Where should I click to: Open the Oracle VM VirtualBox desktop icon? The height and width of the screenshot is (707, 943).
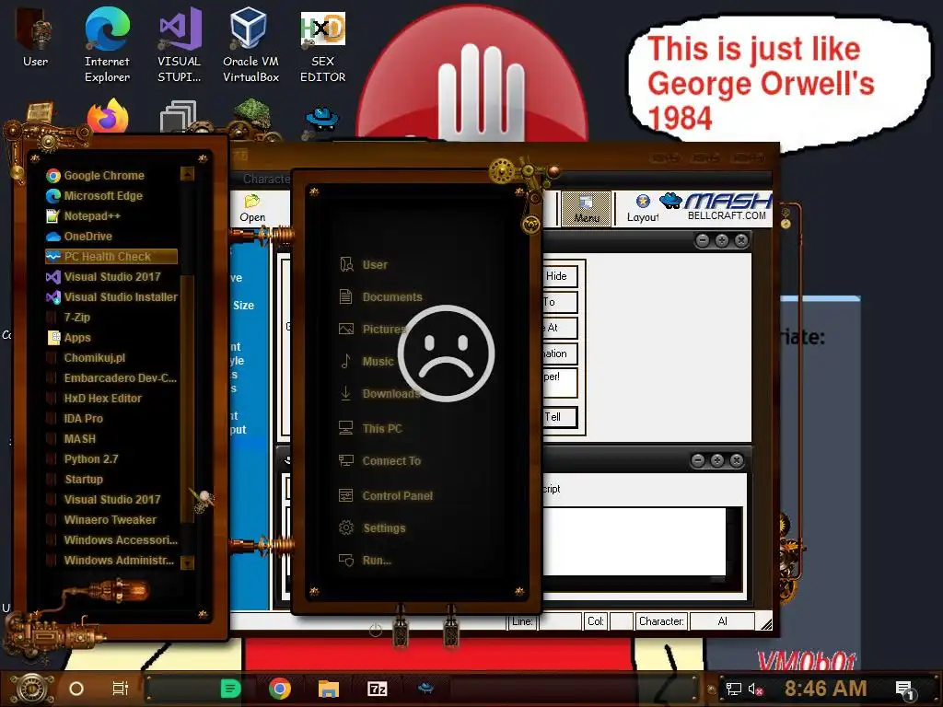(250, 44)
